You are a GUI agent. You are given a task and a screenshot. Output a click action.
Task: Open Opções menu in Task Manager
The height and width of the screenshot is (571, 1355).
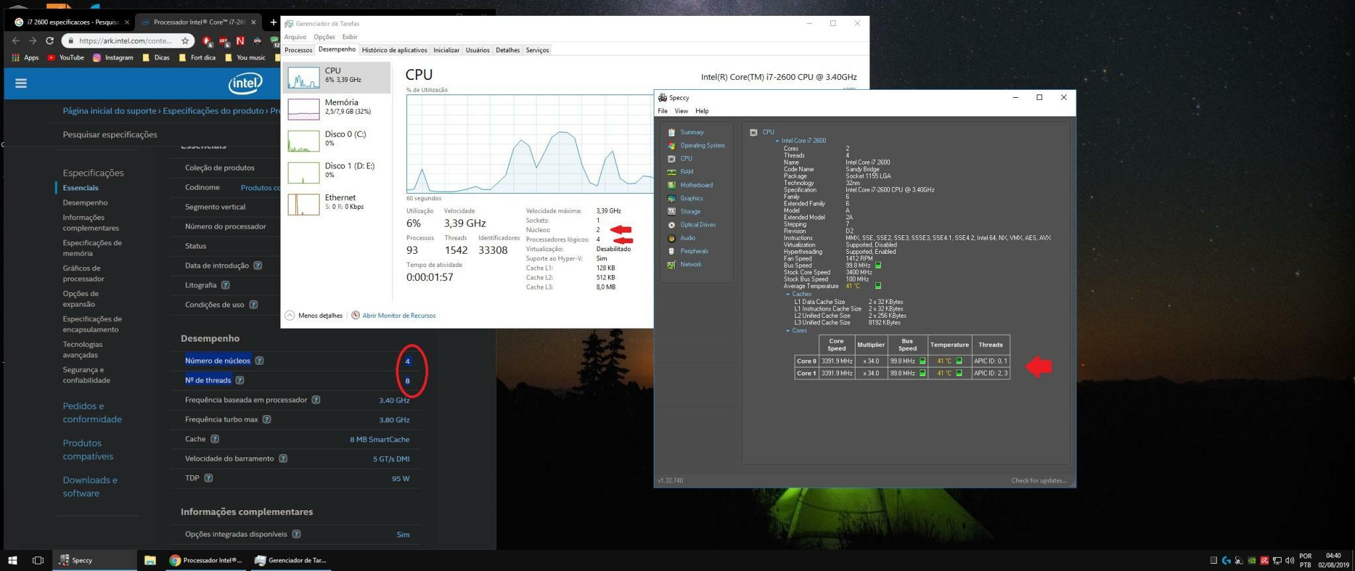point(324,37)
